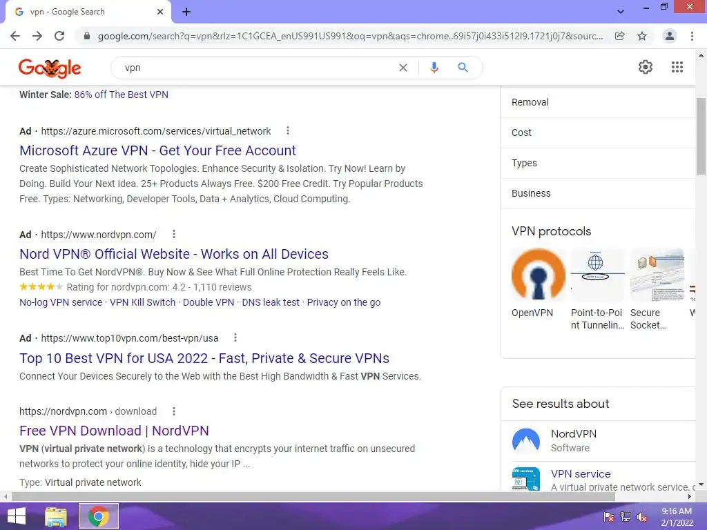This screenshot has height=530, width=707.
Task: Open Action Center flag tray icon
Action: (x=609, y=517)
